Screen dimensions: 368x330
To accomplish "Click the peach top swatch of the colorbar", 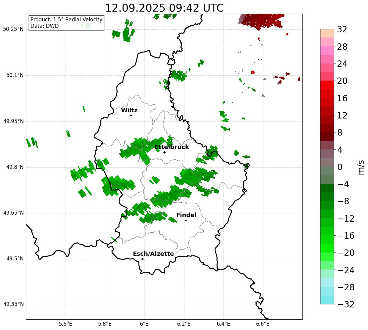I will point(327,33).
